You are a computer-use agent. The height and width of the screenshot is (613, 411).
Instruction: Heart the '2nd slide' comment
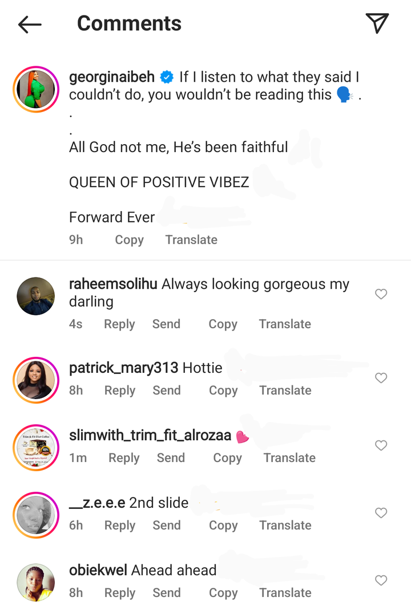coord(381,513)
